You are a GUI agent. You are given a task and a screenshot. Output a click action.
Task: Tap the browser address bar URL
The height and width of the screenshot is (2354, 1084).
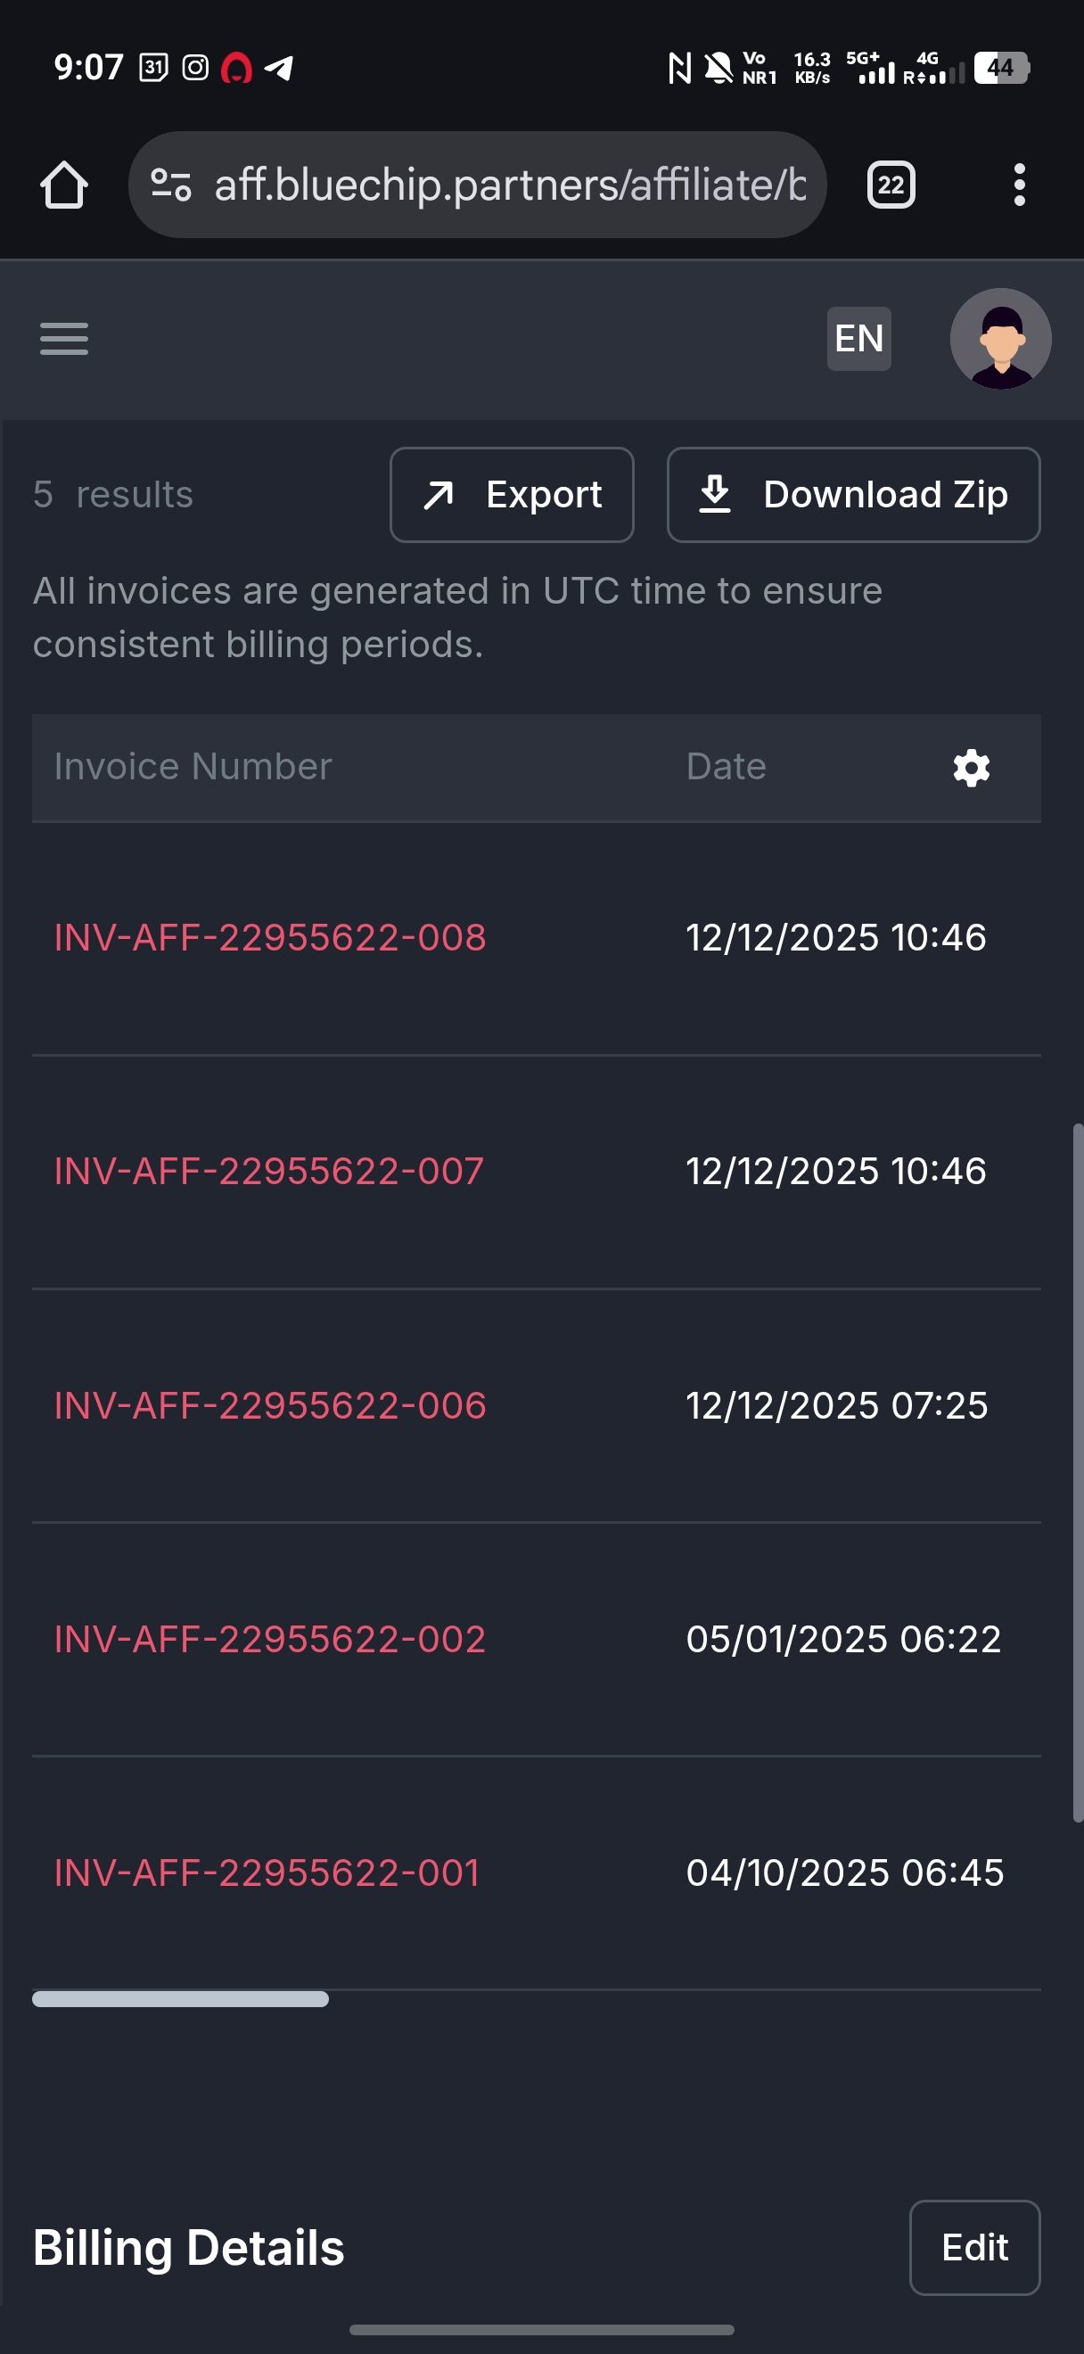(510, 185)
